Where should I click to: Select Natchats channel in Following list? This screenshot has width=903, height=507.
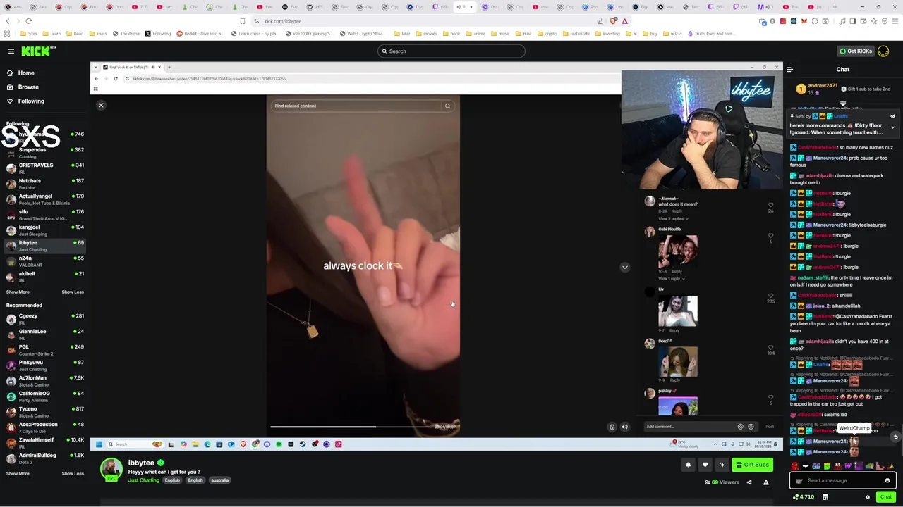point(44,183)
